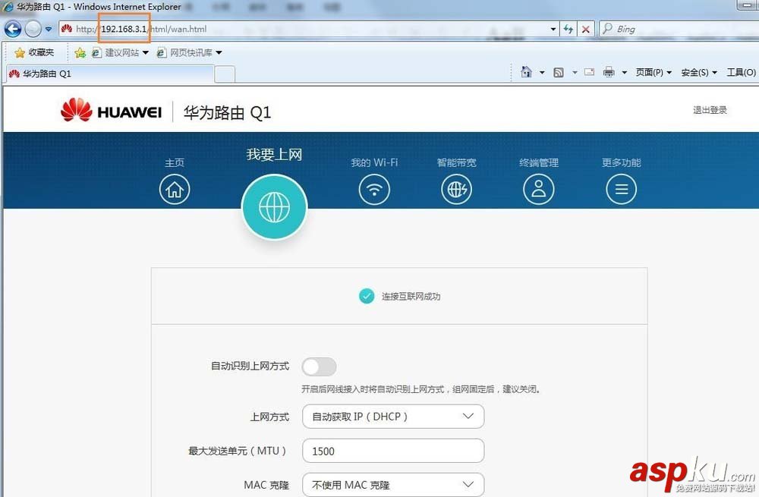
Task: Open the 主页 (Home) page icon
Action: pyautogui.click(x=175, y=189)
